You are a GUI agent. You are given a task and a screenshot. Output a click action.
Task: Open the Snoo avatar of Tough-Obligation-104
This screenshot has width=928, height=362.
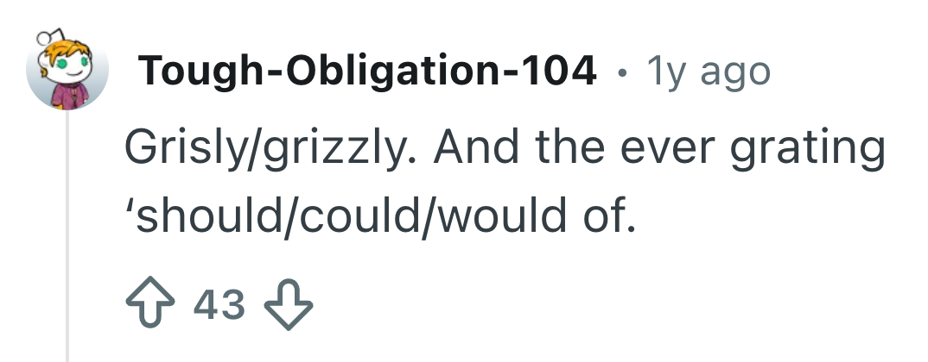pyautogui.click(x=67, y=69)
